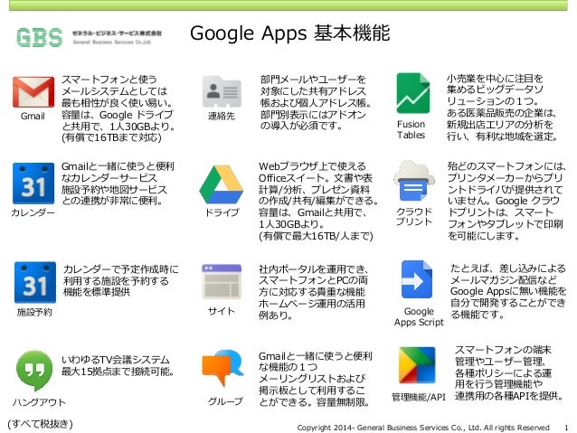577x433 pixels.
Task: Click the text (有償で16TBまで対応)
Action: [x=111, y=137]
